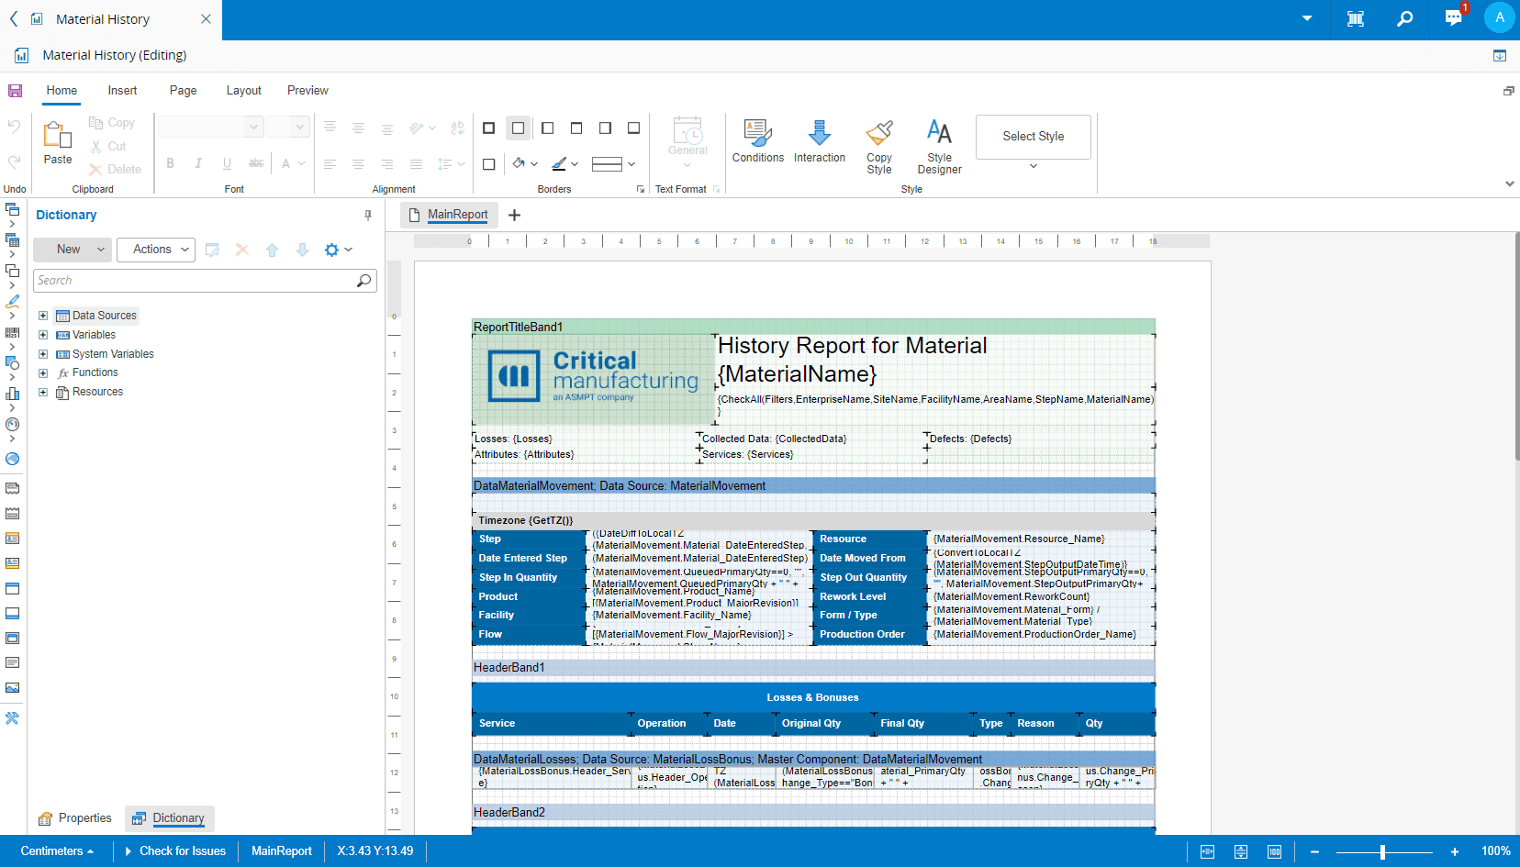1520x867 pixels.
Task: Click Check for Issues in the status bar
Action: (x=182, y=851)
